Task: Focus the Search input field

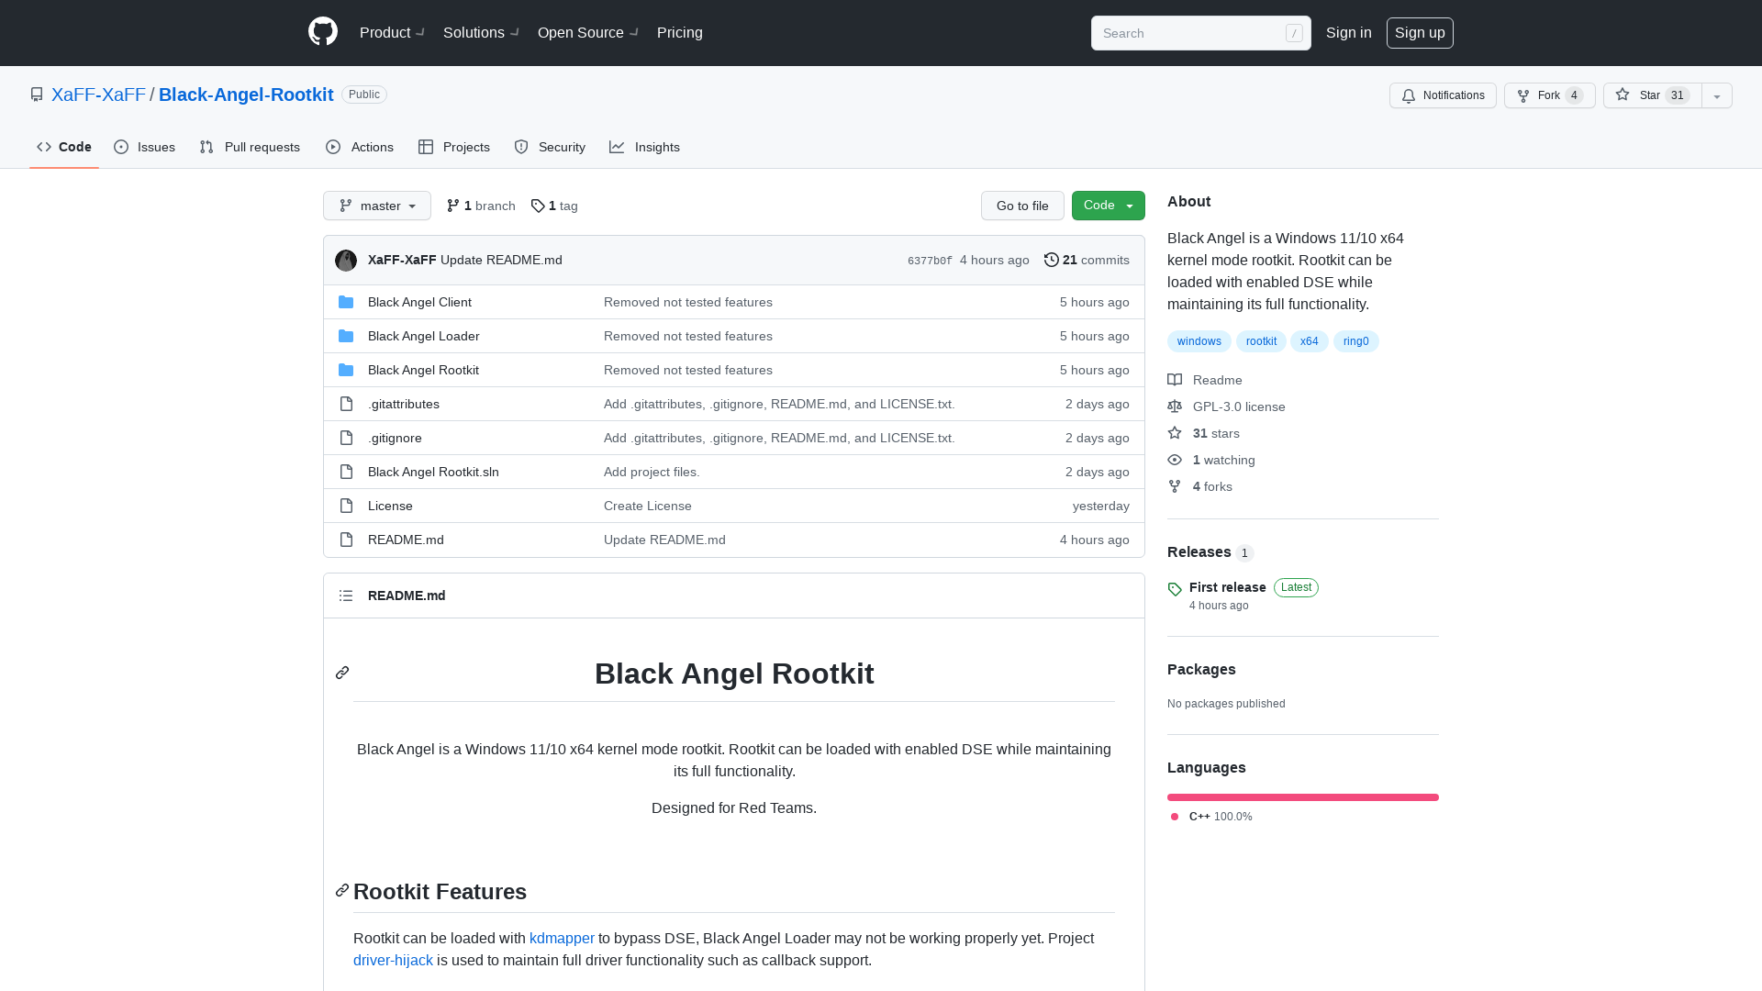Action: [1200, 33]
